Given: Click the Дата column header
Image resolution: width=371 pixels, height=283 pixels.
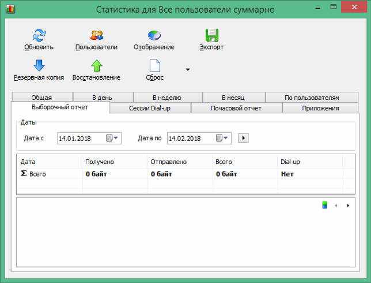Looking at the screenshot, I should tap(50, 162).
